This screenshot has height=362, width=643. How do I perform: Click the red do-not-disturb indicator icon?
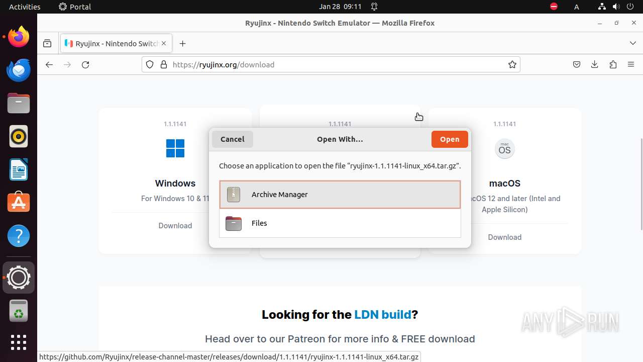(554, 7)
